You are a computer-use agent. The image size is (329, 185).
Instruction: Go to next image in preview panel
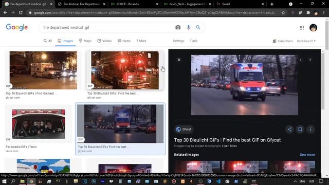[310, 60]
